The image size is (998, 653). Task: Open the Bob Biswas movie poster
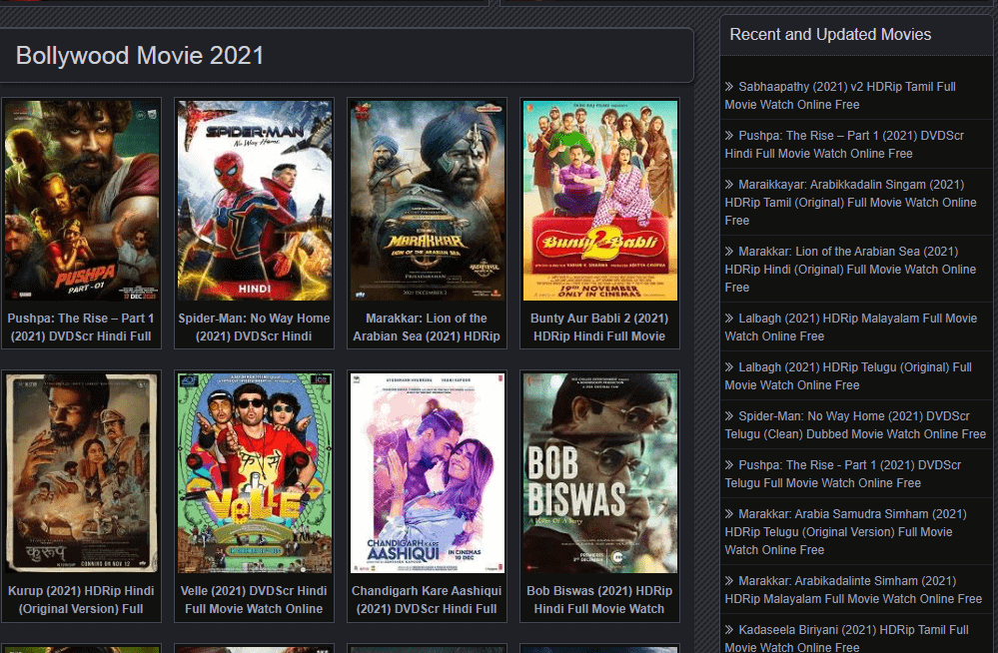coord(599,472)
